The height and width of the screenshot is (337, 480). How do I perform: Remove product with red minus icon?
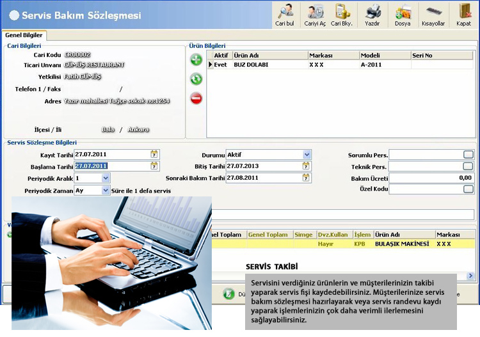pos(196,98)
